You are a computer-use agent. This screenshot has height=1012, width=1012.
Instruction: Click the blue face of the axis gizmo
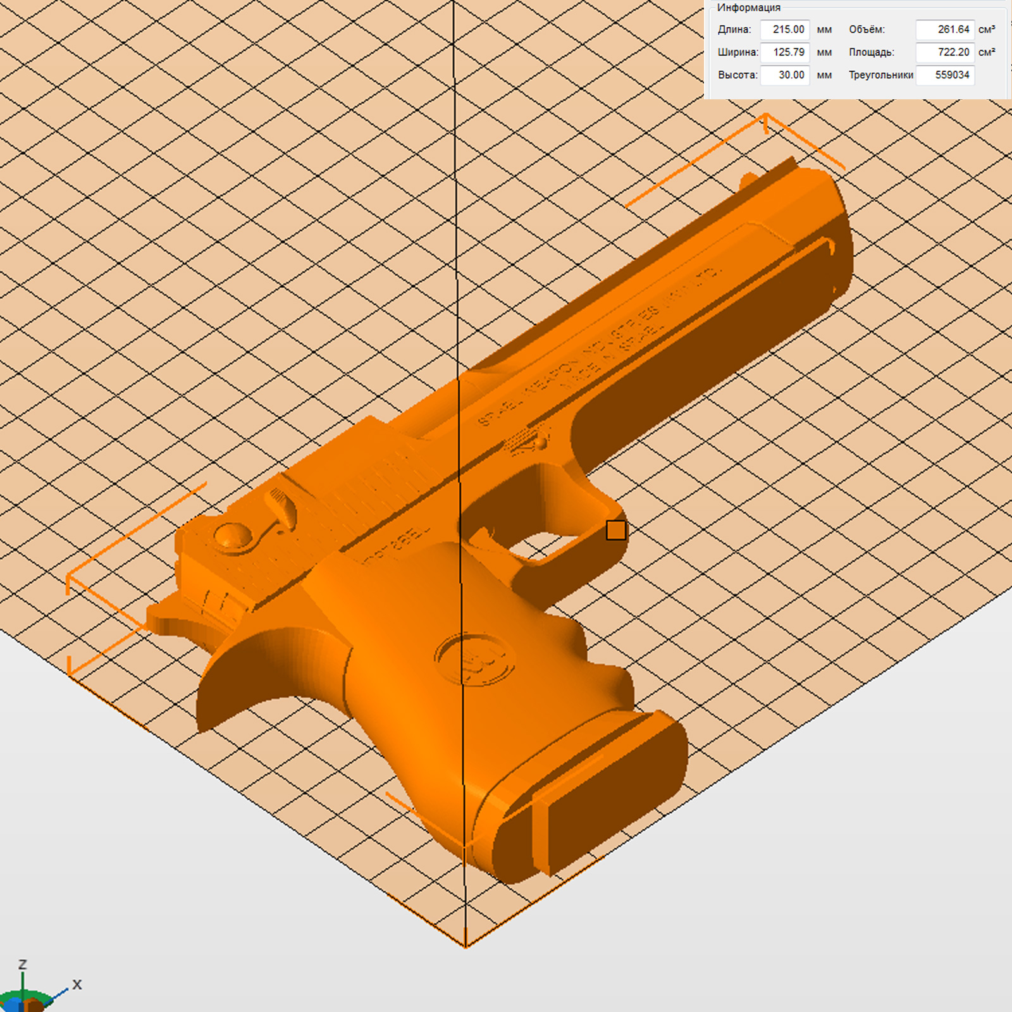[11, 1005]
